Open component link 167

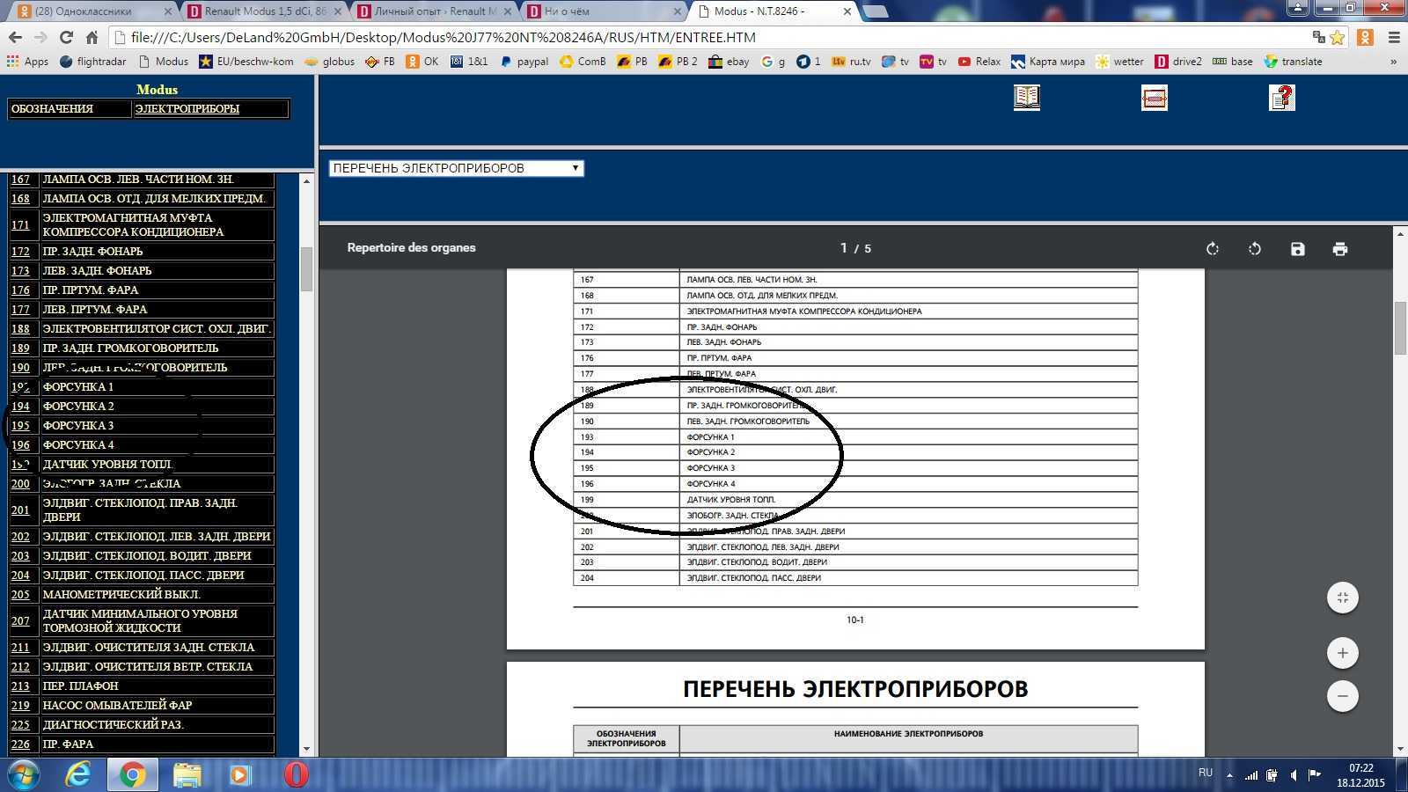(x=20, y=180)
